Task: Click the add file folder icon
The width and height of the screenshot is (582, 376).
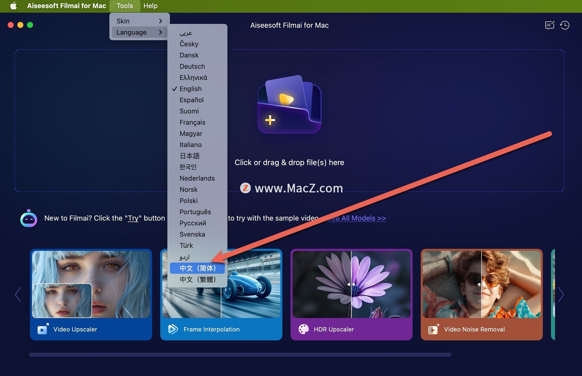Action: (x=289, y=104)
